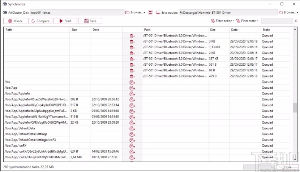Start the synchronization
Screen dimensions: 300x172
65,21
